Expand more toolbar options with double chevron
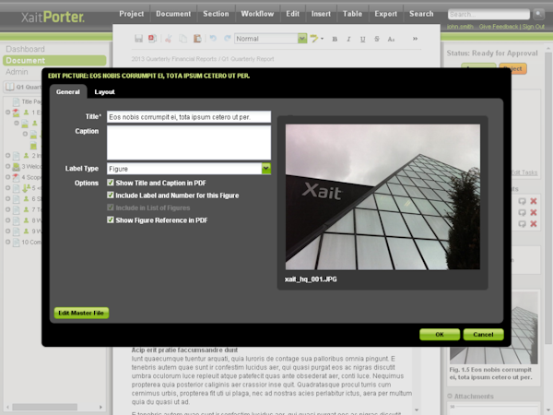The width and height of the screenshot is (553, 415). point(415,39)
